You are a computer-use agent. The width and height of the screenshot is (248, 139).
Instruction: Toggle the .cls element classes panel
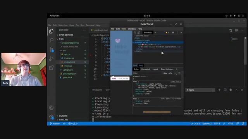point(170,73)
